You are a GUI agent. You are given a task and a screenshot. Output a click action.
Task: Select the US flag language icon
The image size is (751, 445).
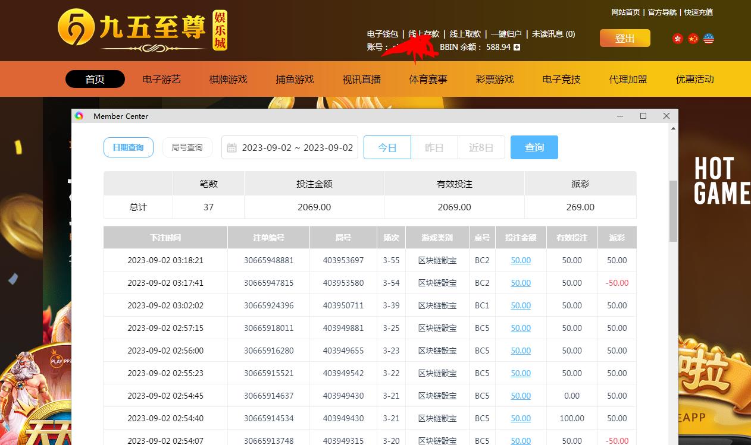tap(708, 39)
